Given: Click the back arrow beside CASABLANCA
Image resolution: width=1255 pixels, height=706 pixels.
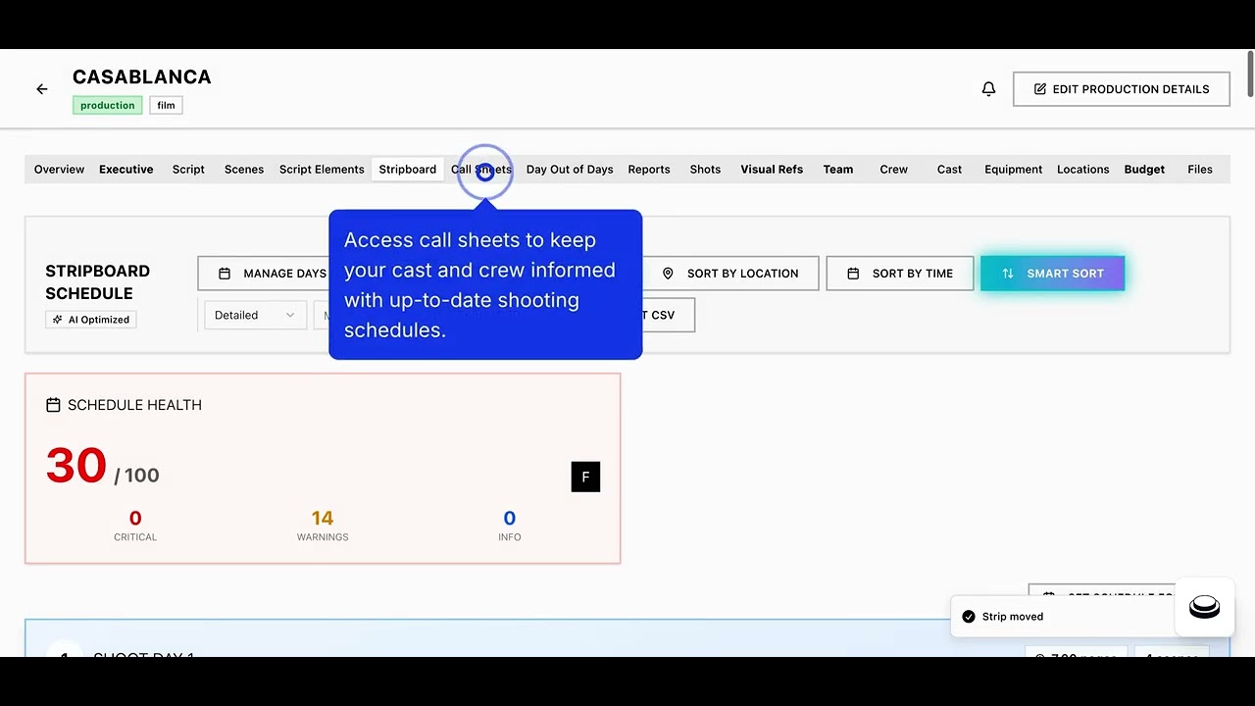Looking at the screenshot, I should point(41,89).
